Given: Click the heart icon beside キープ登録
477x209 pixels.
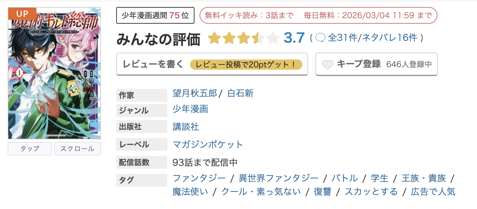Looking at the screenshot, I should click(x=327, y=65).
